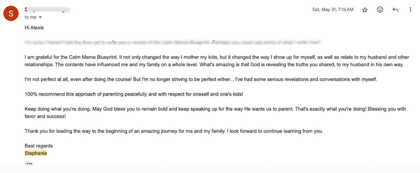Screen dimensions: 420x173
Task: Click the 'to me' recipient text
Action: coord(30,17)
